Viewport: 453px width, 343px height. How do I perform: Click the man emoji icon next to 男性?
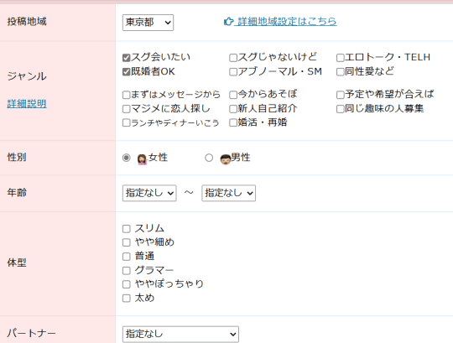pyautogui.click(x=226, y=159)
